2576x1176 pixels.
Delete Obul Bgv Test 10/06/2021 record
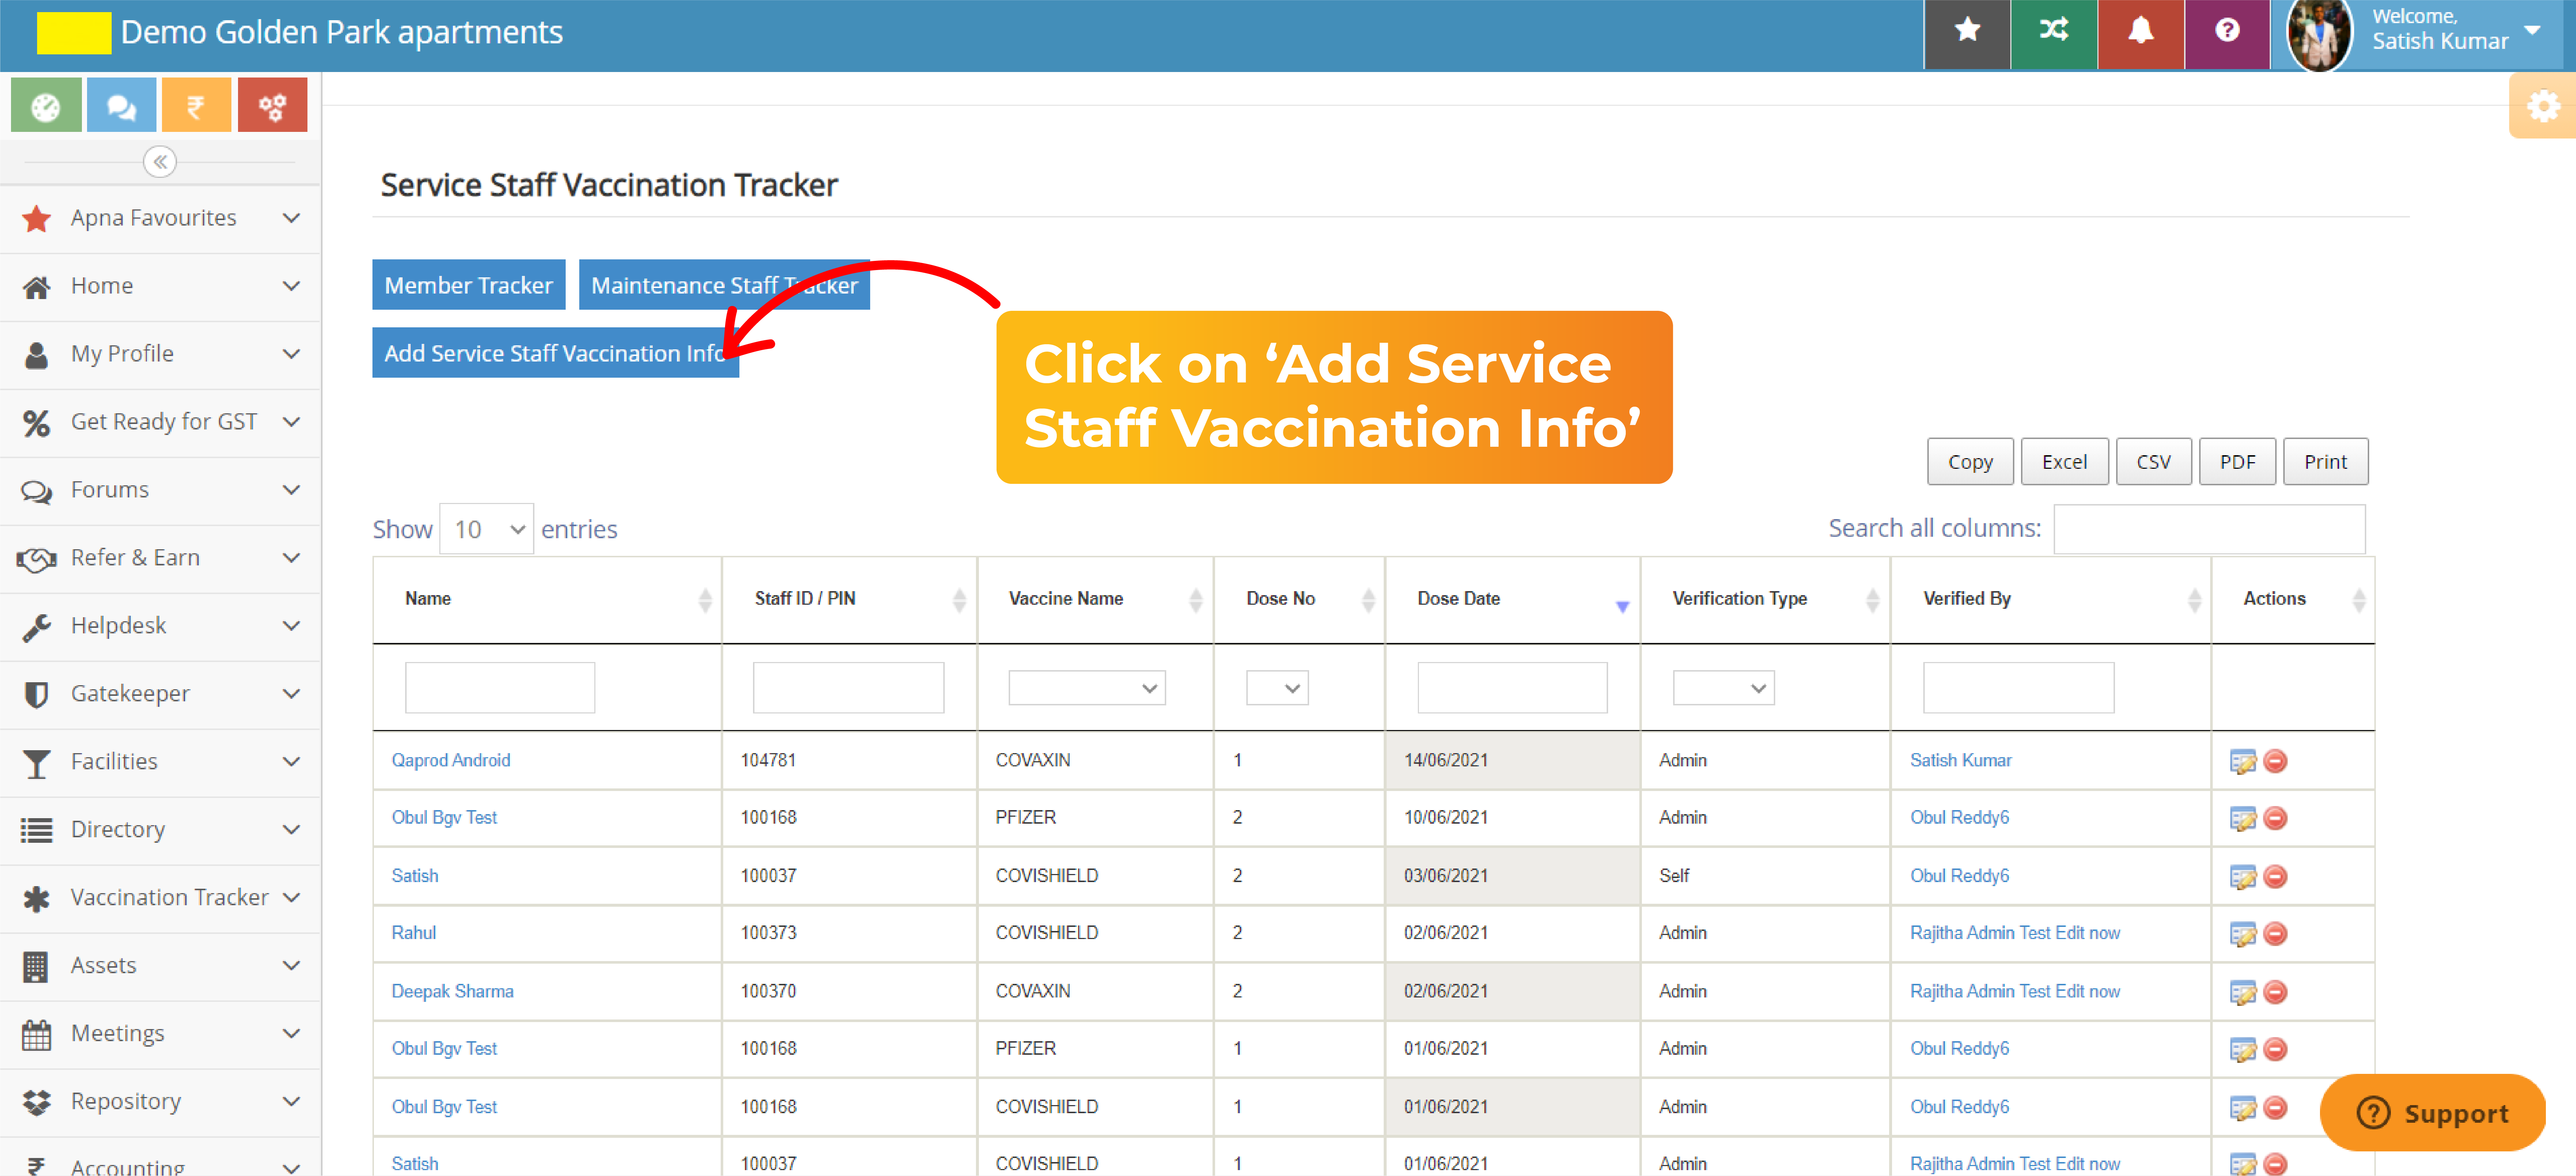pyautogui.click(x=2275, y=818)
